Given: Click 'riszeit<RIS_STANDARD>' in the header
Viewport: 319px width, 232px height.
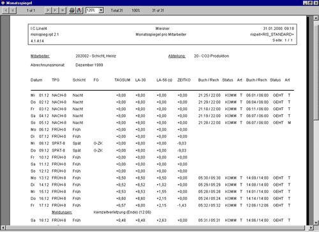Looking at the screenshot, I should 272,35.
